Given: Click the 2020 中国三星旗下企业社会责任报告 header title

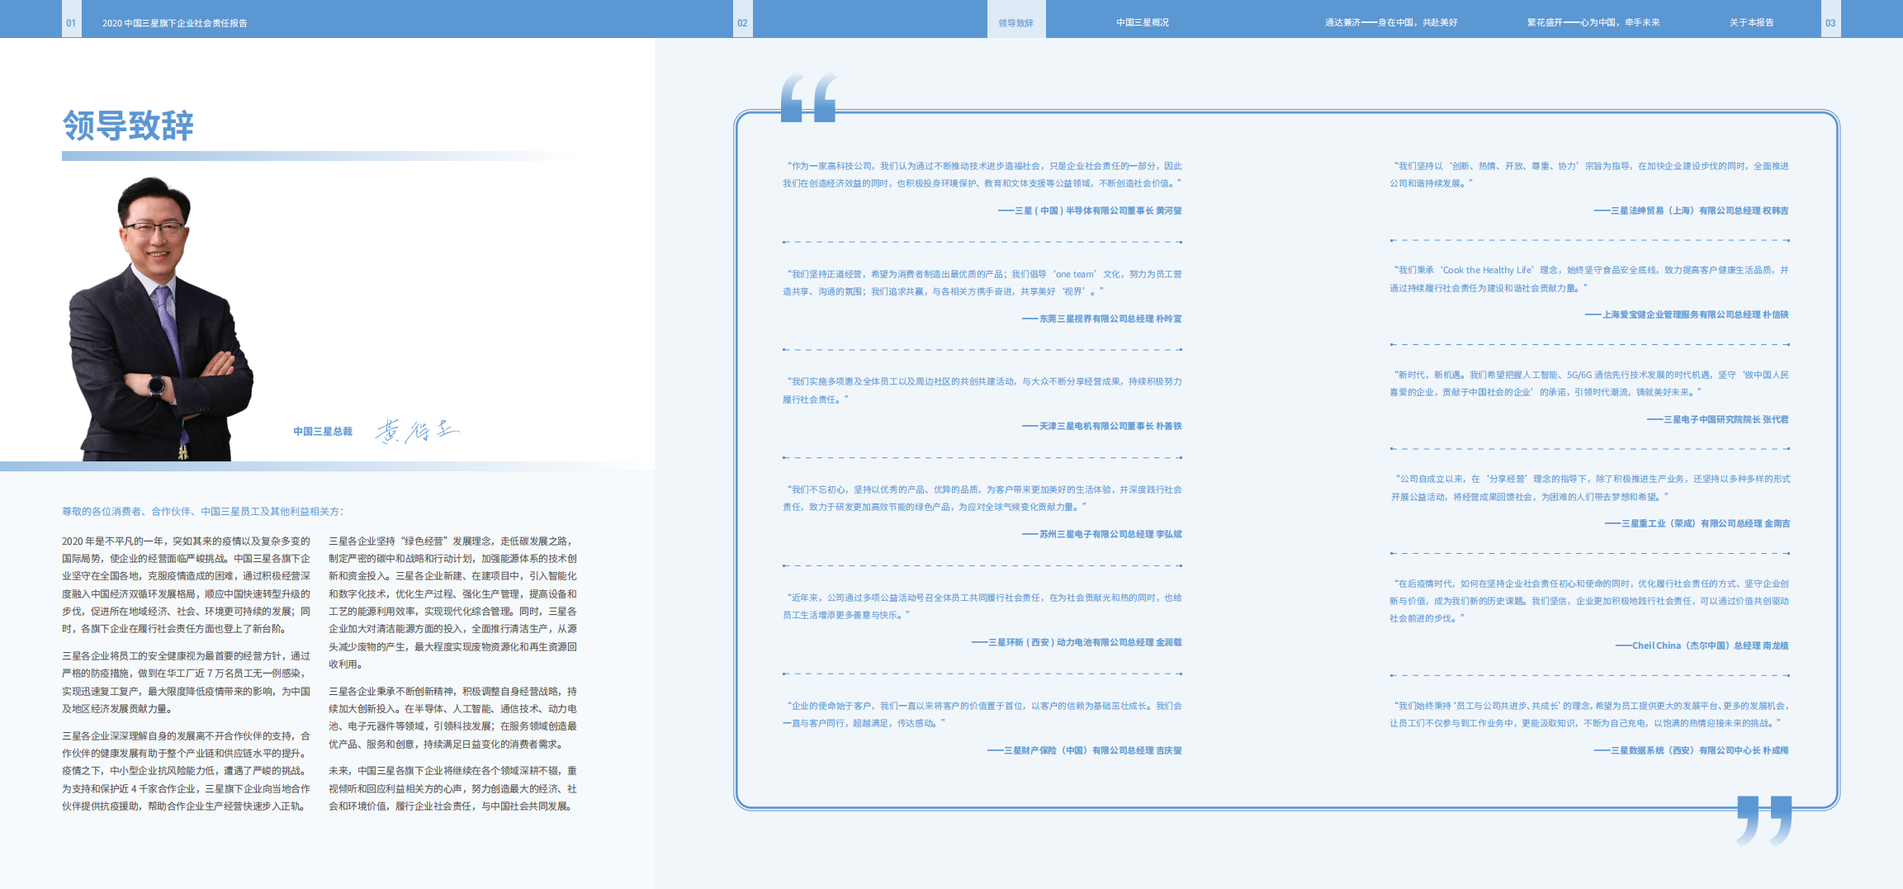Looking at the screenshot, I should click(174, 23).
